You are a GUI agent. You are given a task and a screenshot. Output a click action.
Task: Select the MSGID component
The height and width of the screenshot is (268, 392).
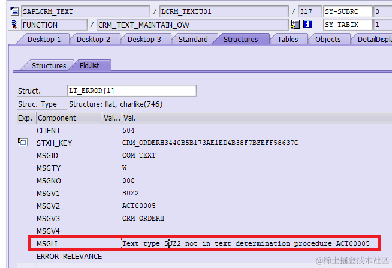[47, 155]
